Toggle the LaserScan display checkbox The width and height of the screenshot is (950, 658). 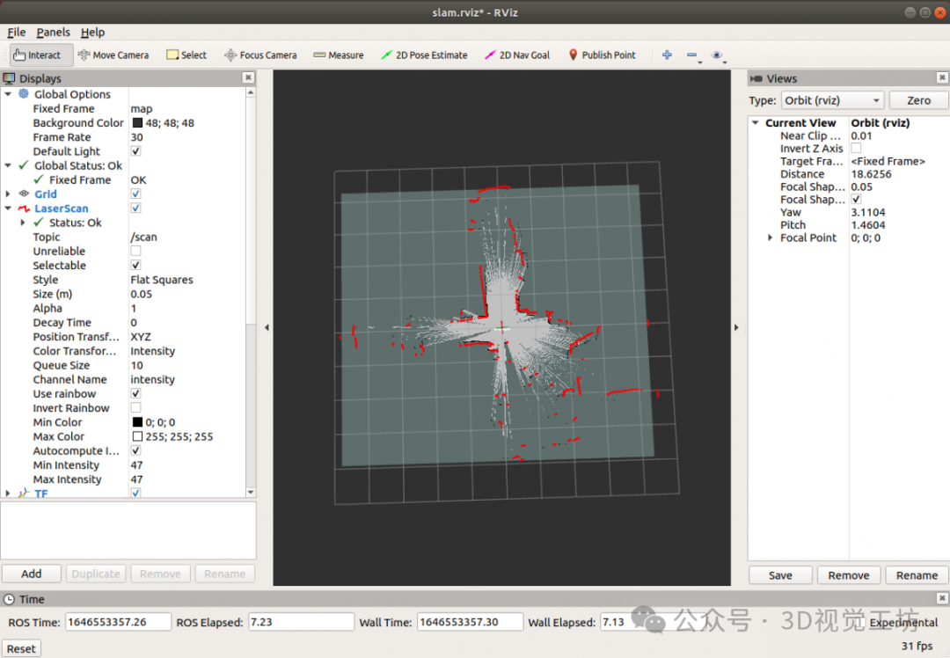[x=135, y=208]
